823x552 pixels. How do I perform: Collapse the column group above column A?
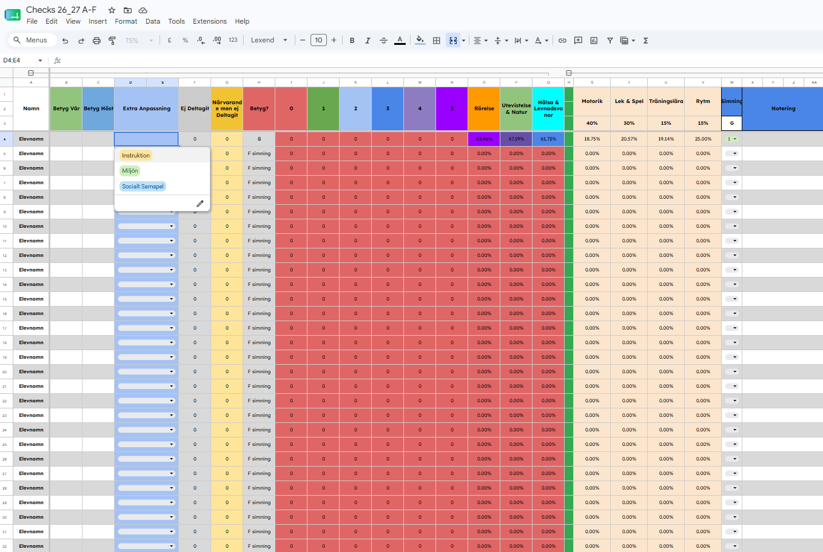31,73
